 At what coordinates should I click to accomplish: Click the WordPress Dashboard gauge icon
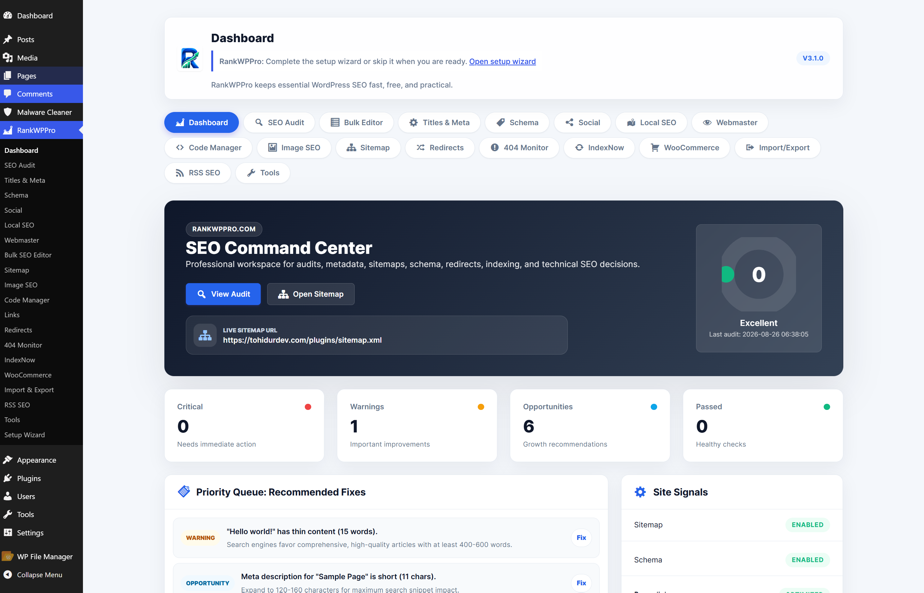(x=8, y=15)
